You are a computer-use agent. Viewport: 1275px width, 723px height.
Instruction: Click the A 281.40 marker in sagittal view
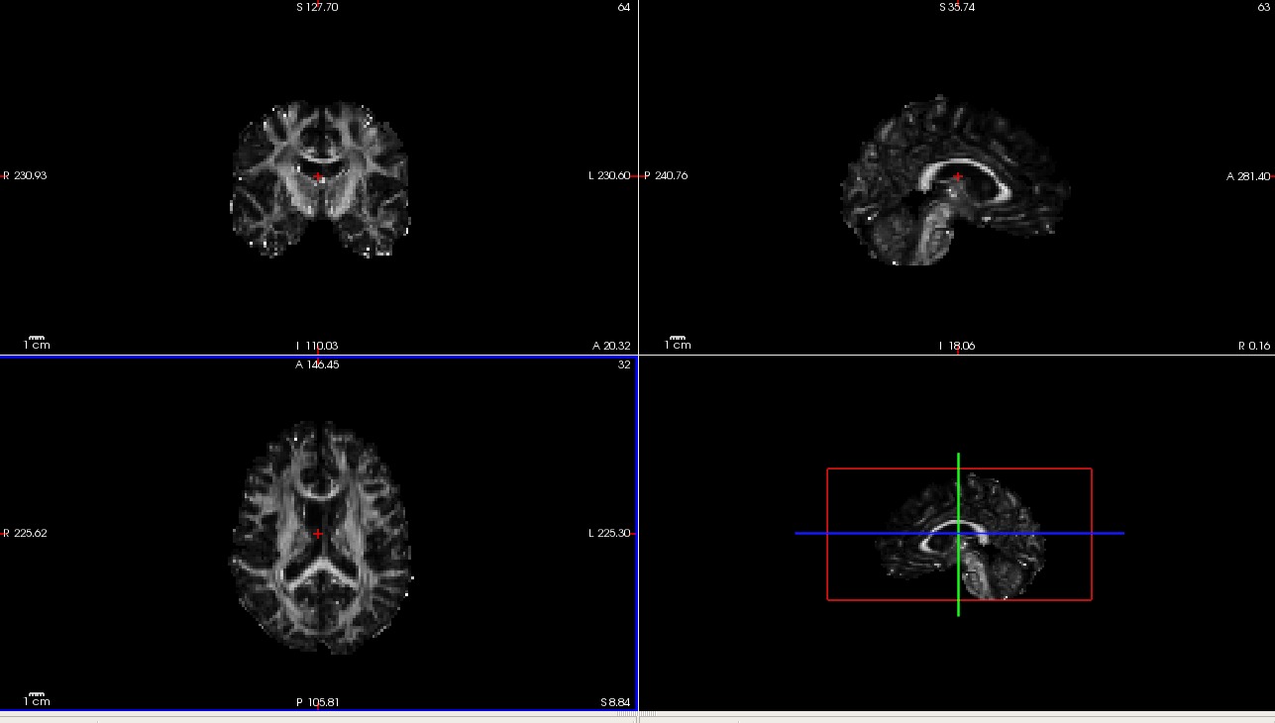[1247, 176]
